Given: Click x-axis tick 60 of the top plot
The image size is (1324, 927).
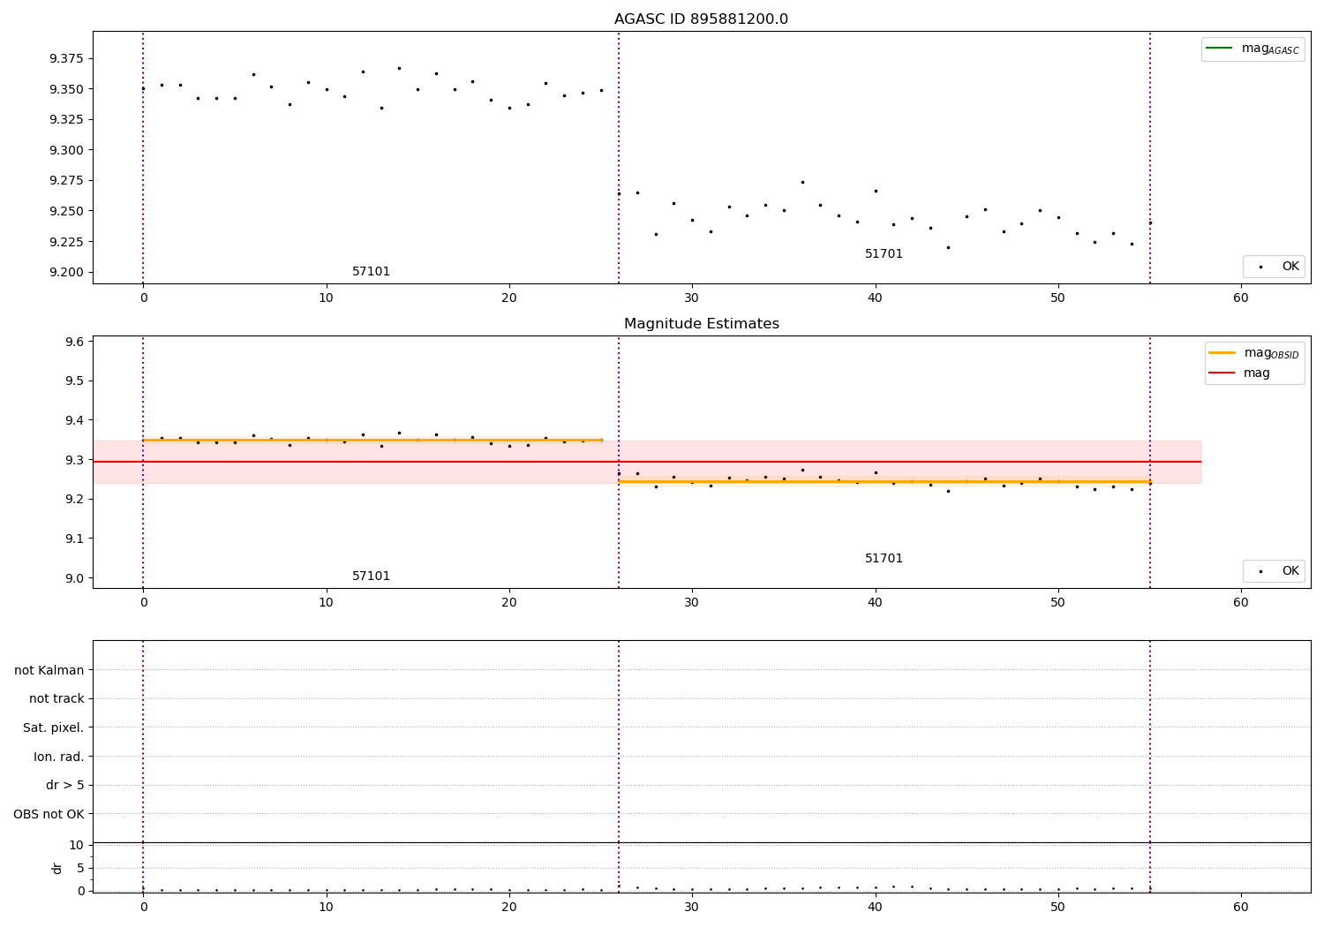Looking at the screenshot, I should (1241, 298).
